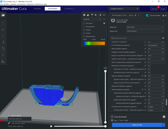Click the Salva su File button
This screenshot has width=168, height=129.
[137, 125]
